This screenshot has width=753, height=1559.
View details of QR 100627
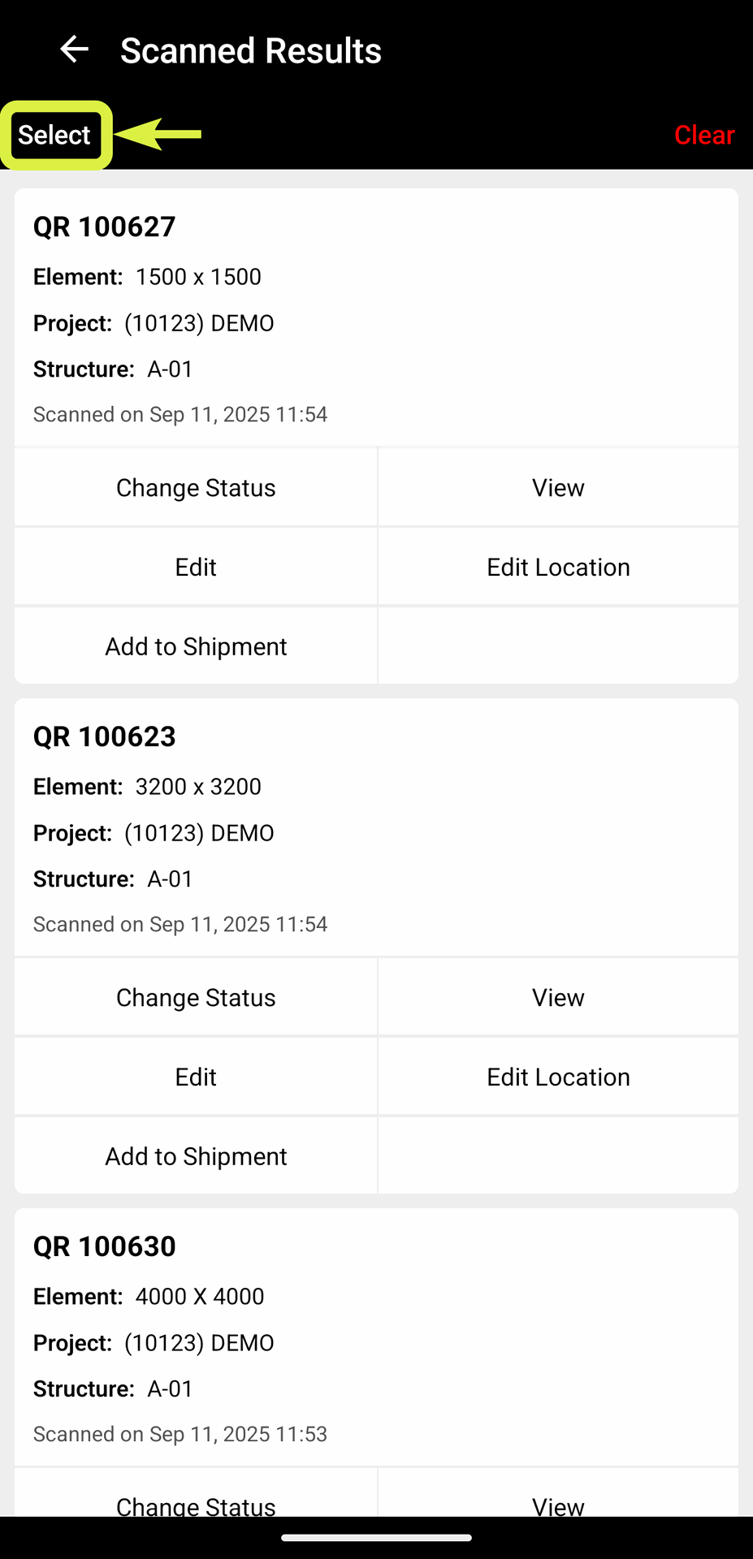pyautogui.click(x=558, y=487)
